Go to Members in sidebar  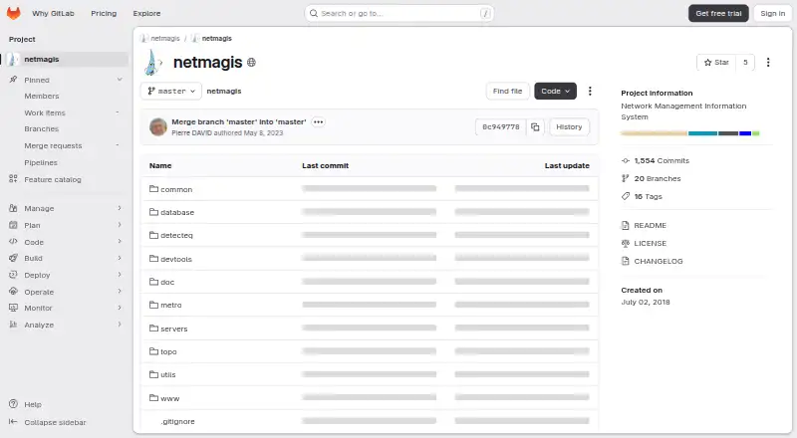(42, 96)
